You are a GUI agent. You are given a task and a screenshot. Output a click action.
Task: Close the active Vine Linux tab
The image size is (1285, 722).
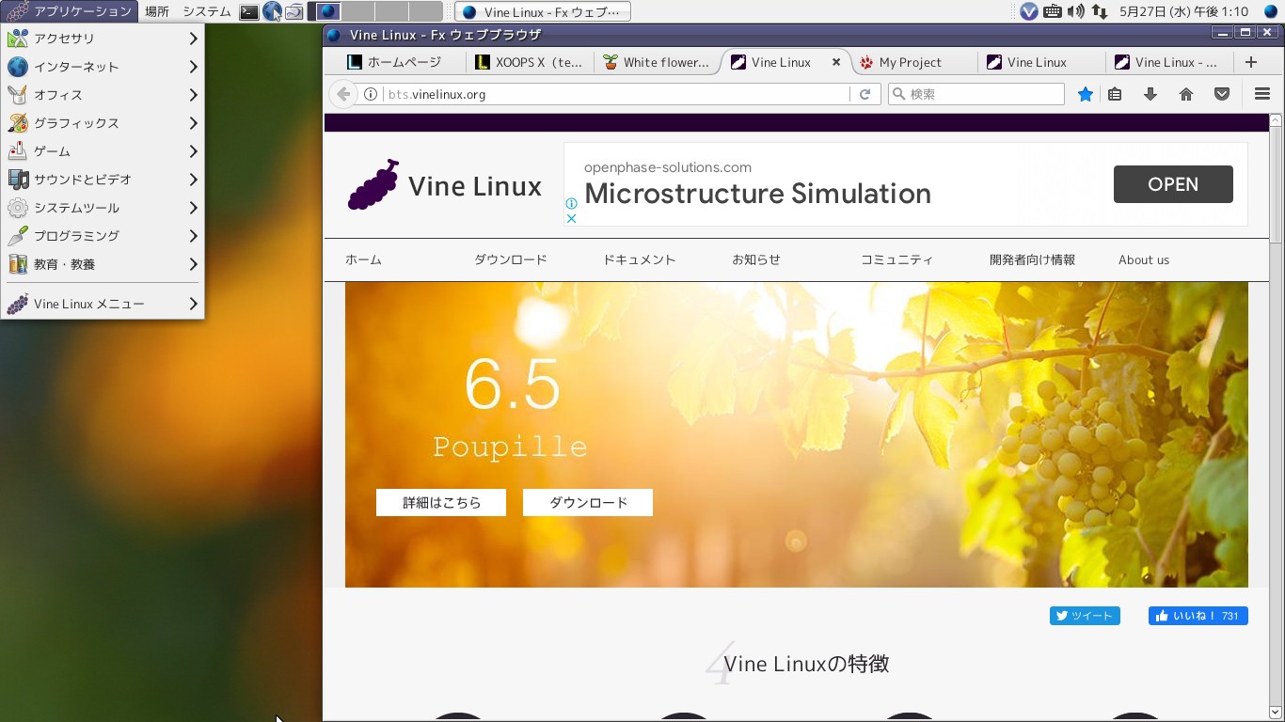pos(835,62)
